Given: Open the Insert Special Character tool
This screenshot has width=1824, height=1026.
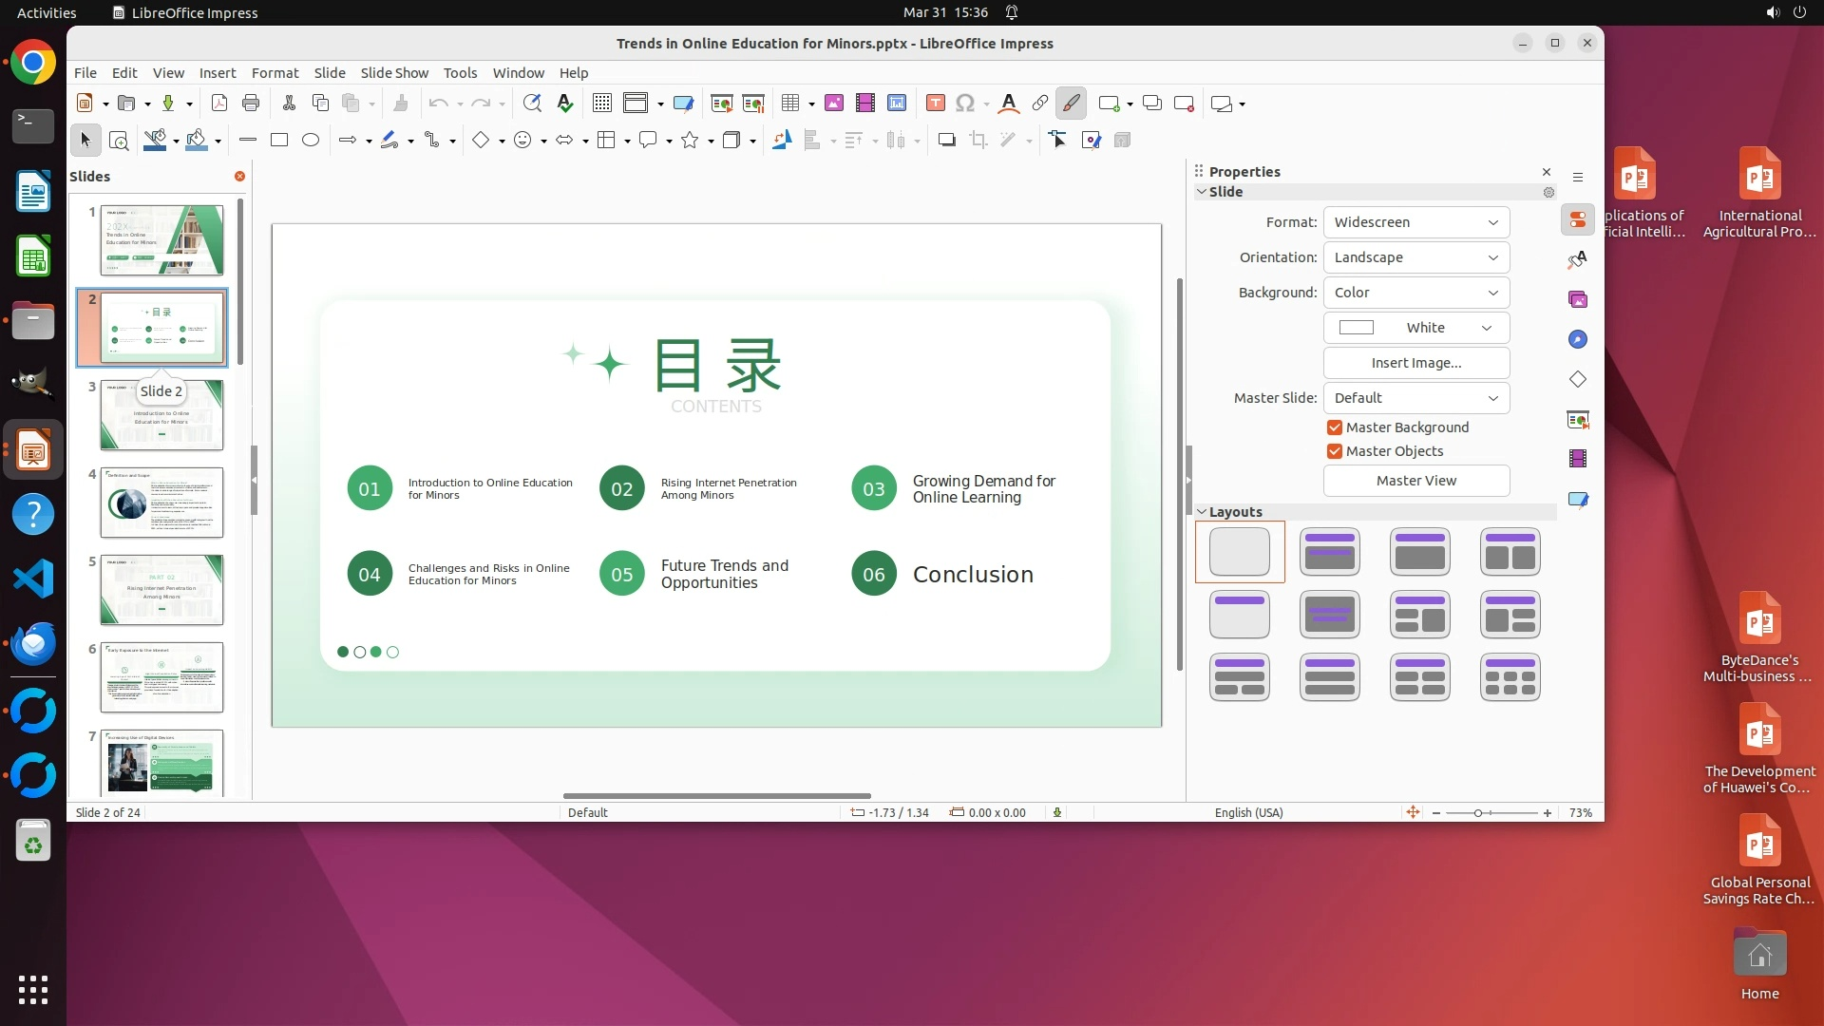Looking at the screenshot, I should click(965, 104).
